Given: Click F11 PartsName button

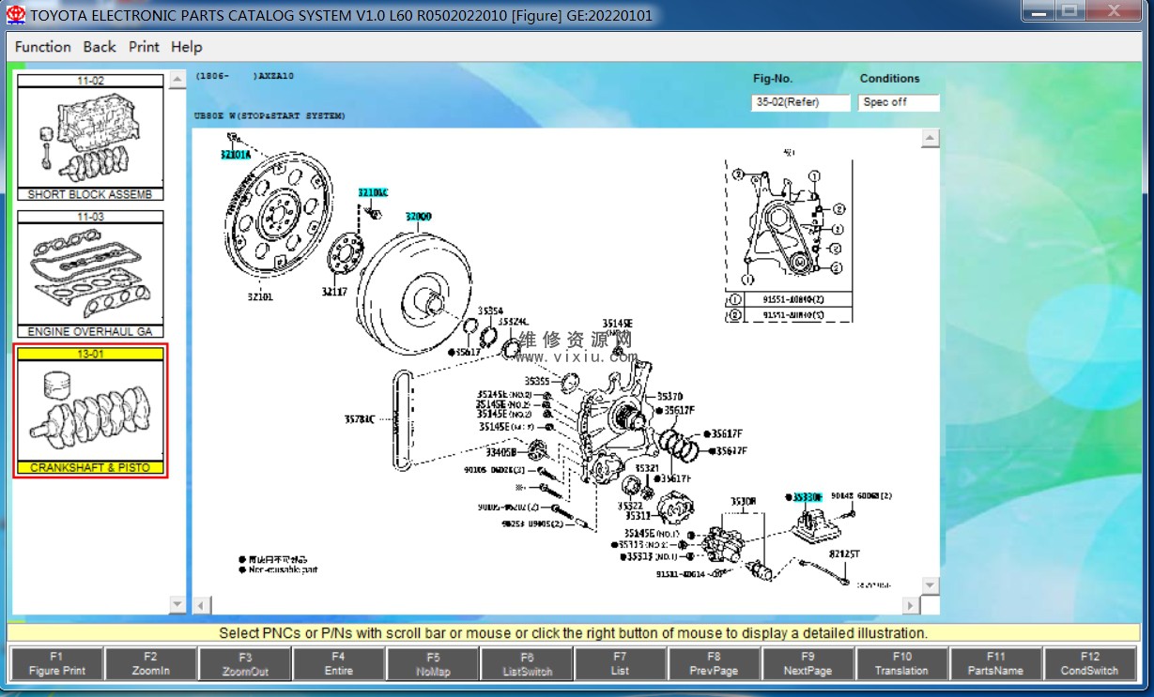Looking at the screenshot, I should (995, 664).
